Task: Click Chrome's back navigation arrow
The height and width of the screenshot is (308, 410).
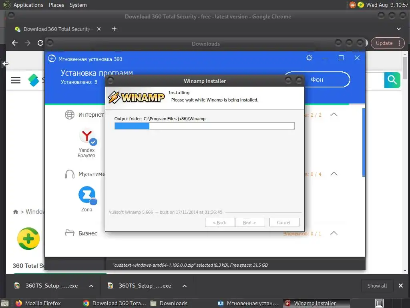Action: click(15, 43)
